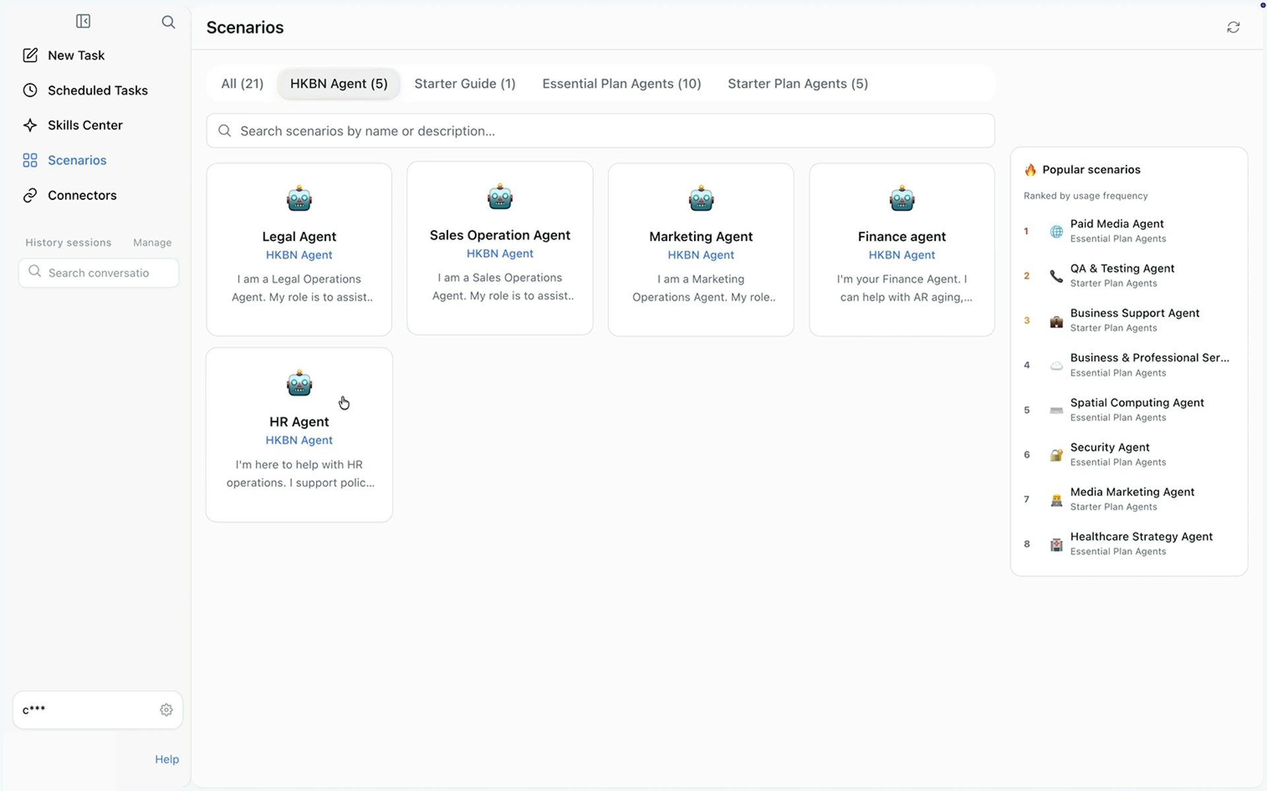Screen dimensions: 1267x791
Task: Click the Sales Operation Agent robot icon
Action: click(x=500, y=197)
